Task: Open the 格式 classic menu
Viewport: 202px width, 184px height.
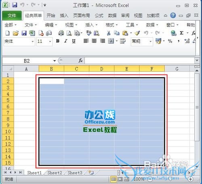Action: pyautogui.click(x=112, y=25)
